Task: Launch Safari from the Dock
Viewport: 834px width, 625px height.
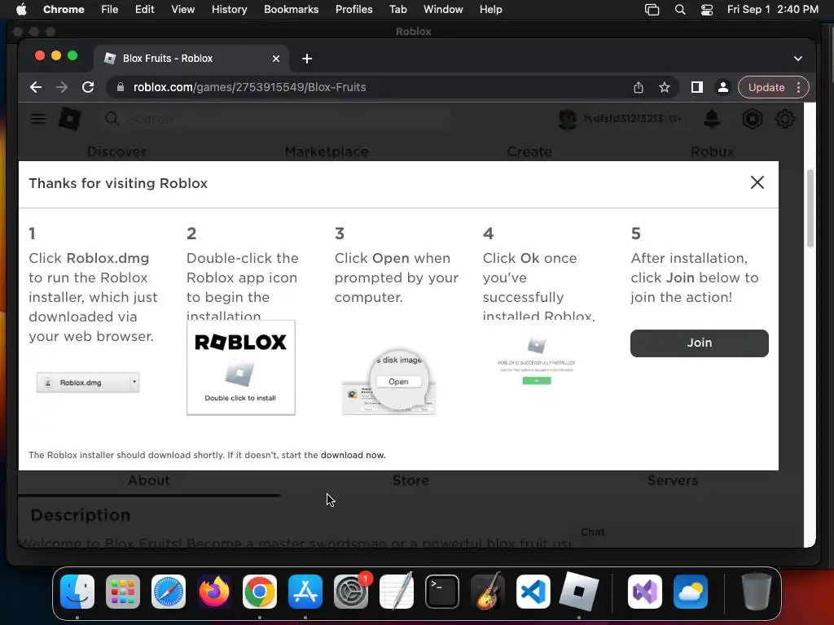Action: pyautogui.click(x=169, y=592)
